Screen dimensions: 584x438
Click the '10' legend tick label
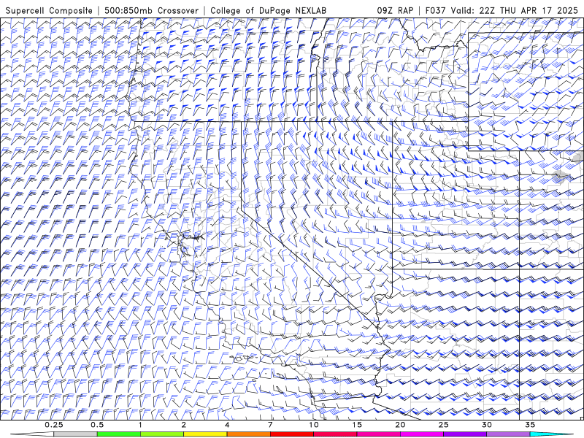pyautogui.click(x=314, y=425)
